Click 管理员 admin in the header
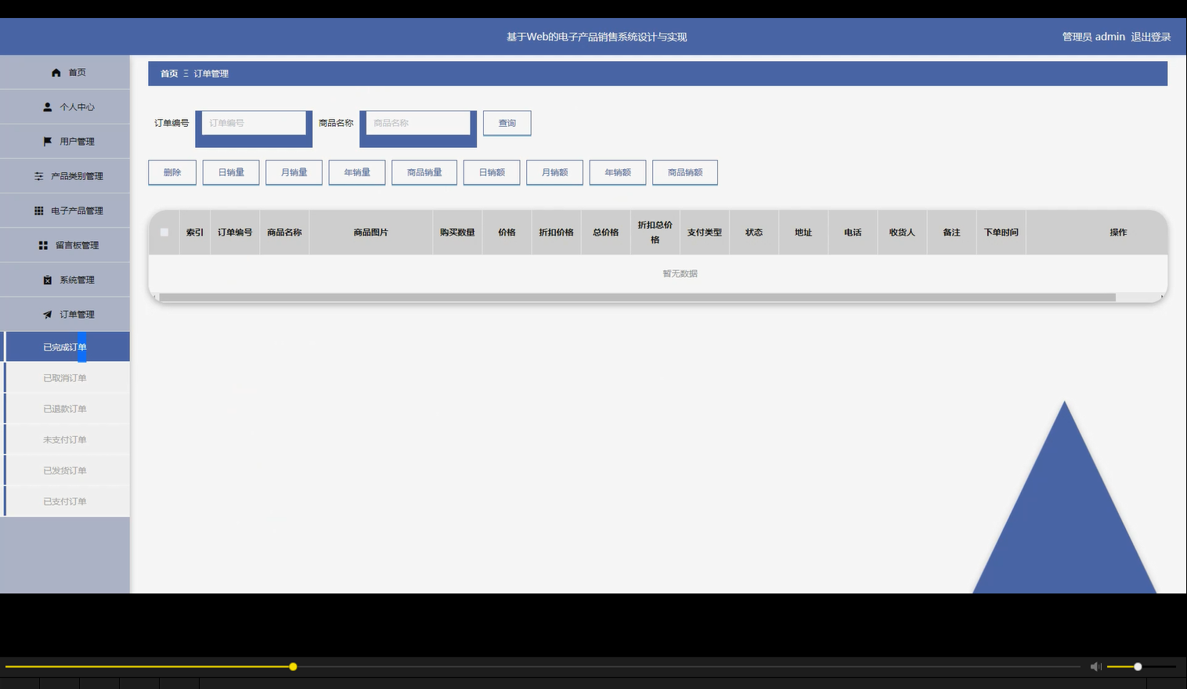The image size is (1187, 689). (x=1093, y=37)
